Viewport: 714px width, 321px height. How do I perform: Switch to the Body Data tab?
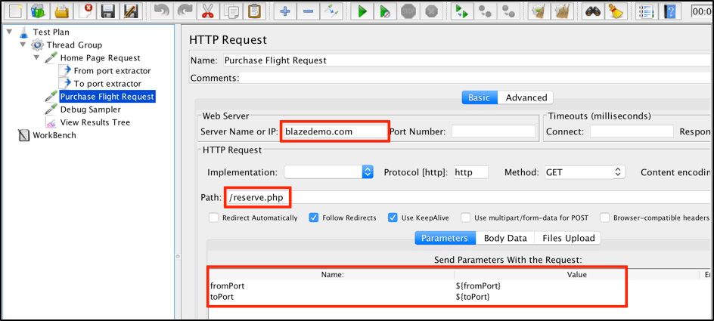[x=505, y=238]
